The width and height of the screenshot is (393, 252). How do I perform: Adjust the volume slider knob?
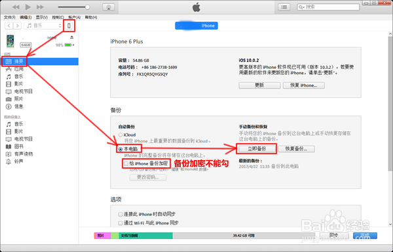click(88, 7)
